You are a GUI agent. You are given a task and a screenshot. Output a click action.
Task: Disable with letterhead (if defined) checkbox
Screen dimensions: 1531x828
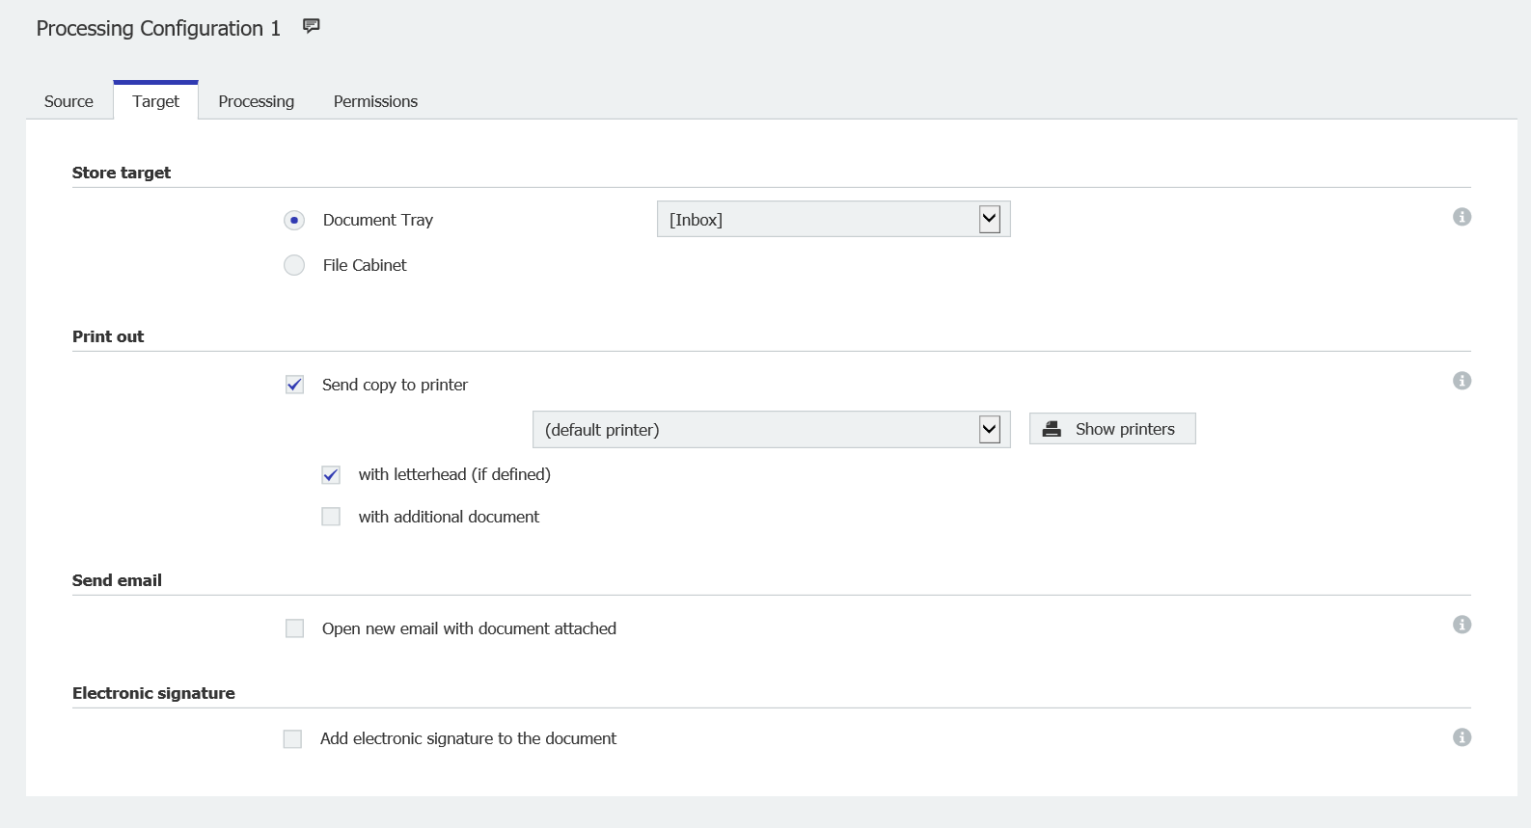[331, 474]
